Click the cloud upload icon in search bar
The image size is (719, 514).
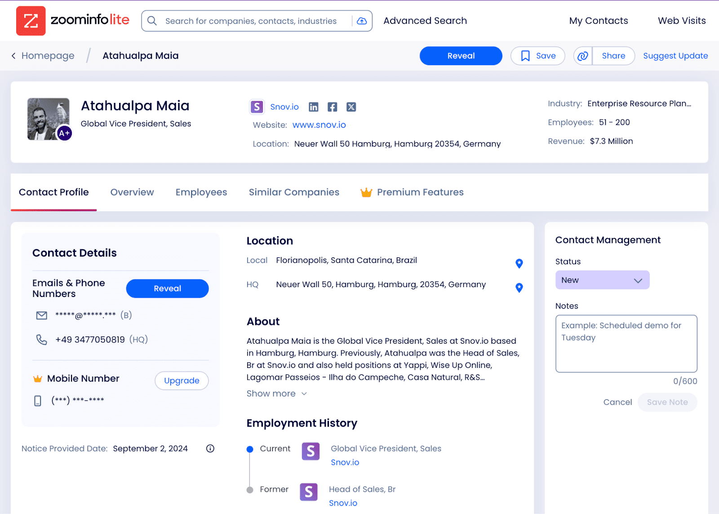362,21
